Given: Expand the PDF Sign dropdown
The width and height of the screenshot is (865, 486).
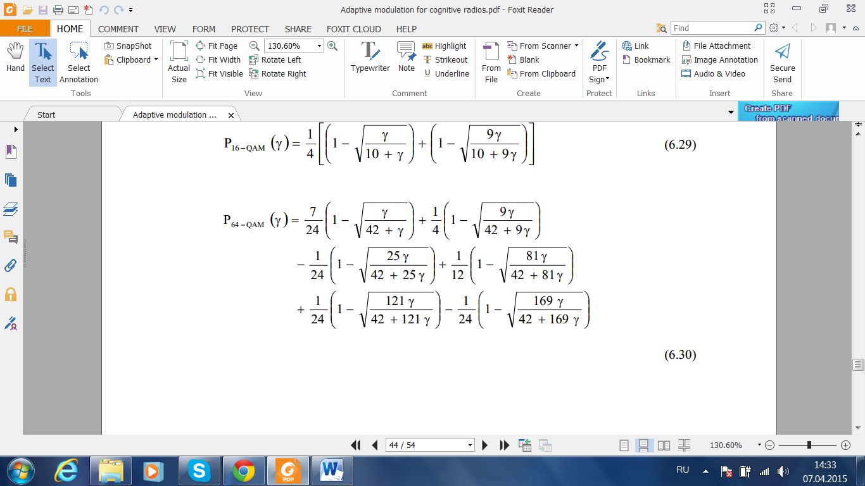Looking at the screenshot, I should pyautogui.click(x=607, y=79).
